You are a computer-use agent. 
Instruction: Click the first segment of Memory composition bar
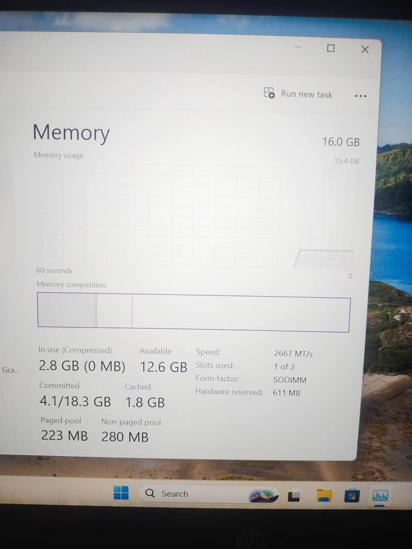coord(67,310)
